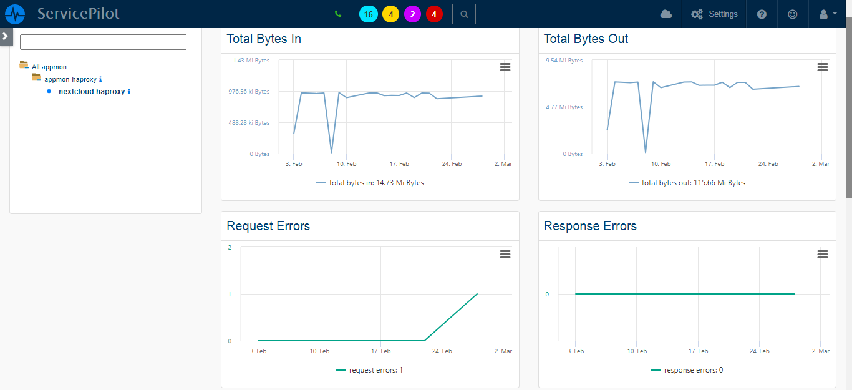Click the cyan badge showing 16
This screenshot has height=390, width=852.
(x=368, y=14)
